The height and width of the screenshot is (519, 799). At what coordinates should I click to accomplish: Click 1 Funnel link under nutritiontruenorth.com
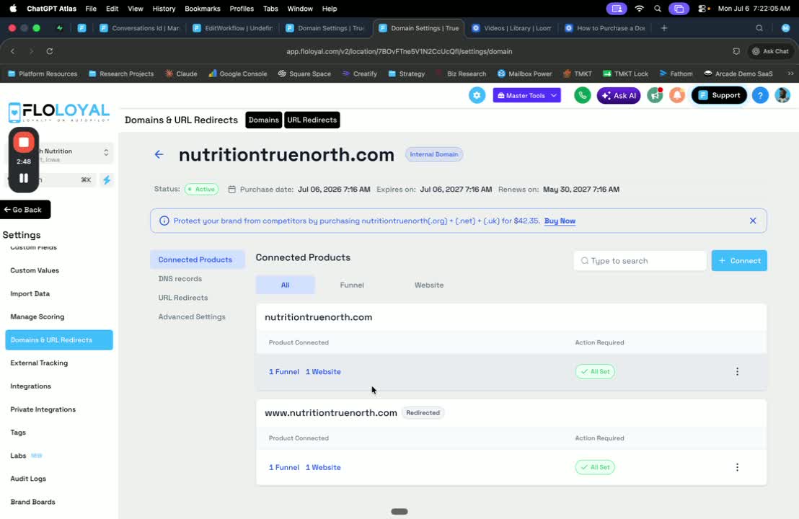[284, 371]
